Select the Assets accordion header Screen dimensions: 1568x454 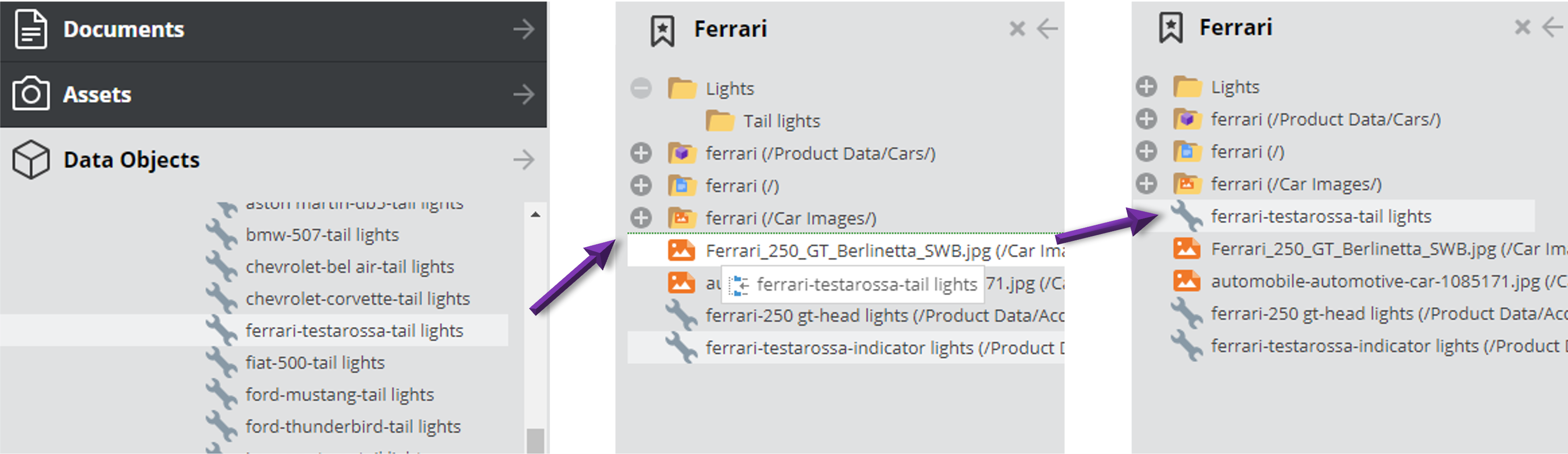(x=273, y=95)
